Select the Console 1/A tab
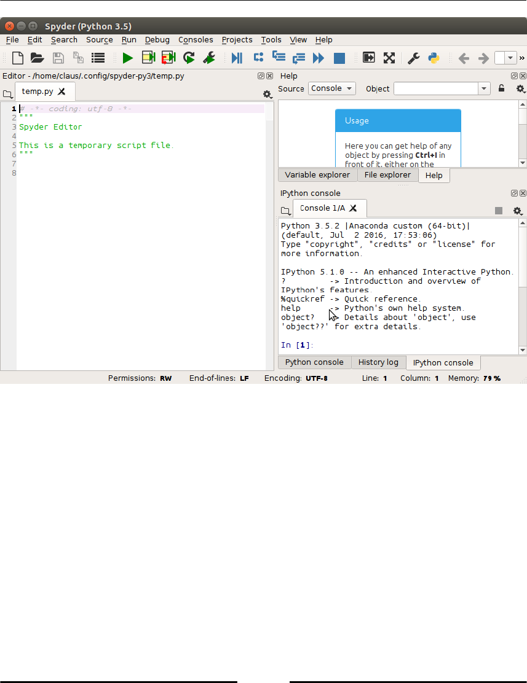Image resolution: width=527 pixels, height=683 pixels. click(330, 208)
